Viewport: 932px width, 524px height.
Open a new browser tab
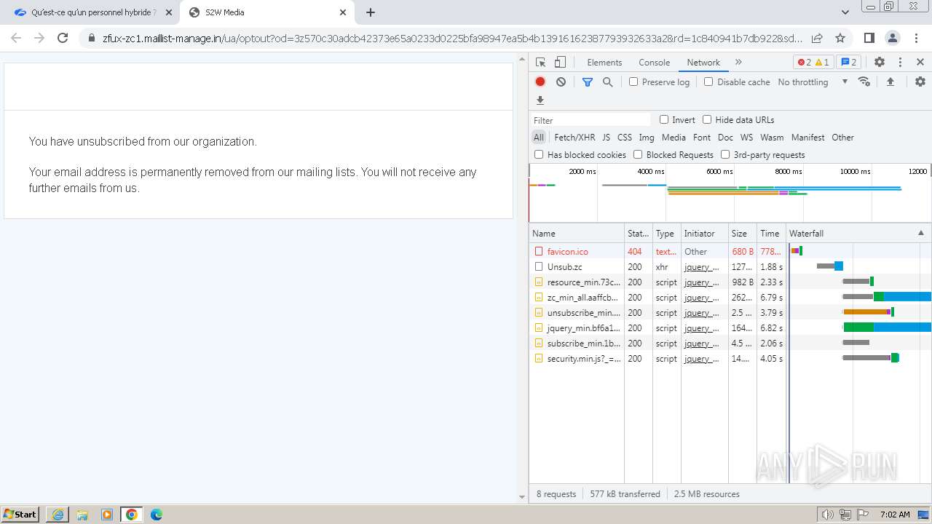[x=371, y=12]
